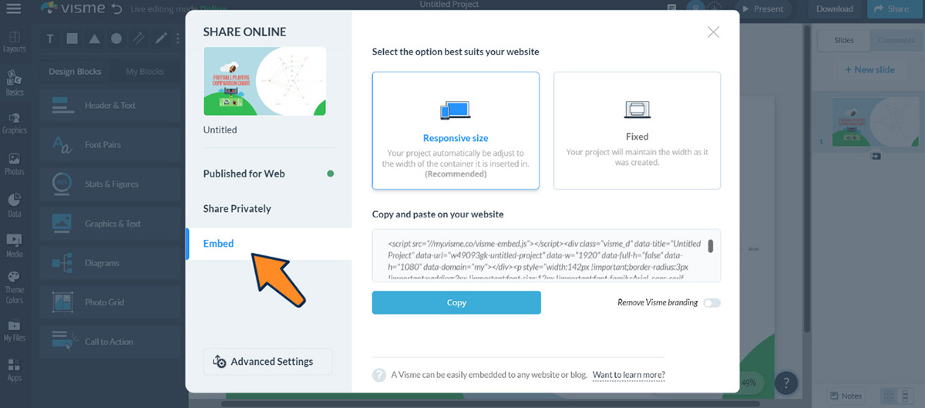Click the blue Copy button

pos(456,303)
